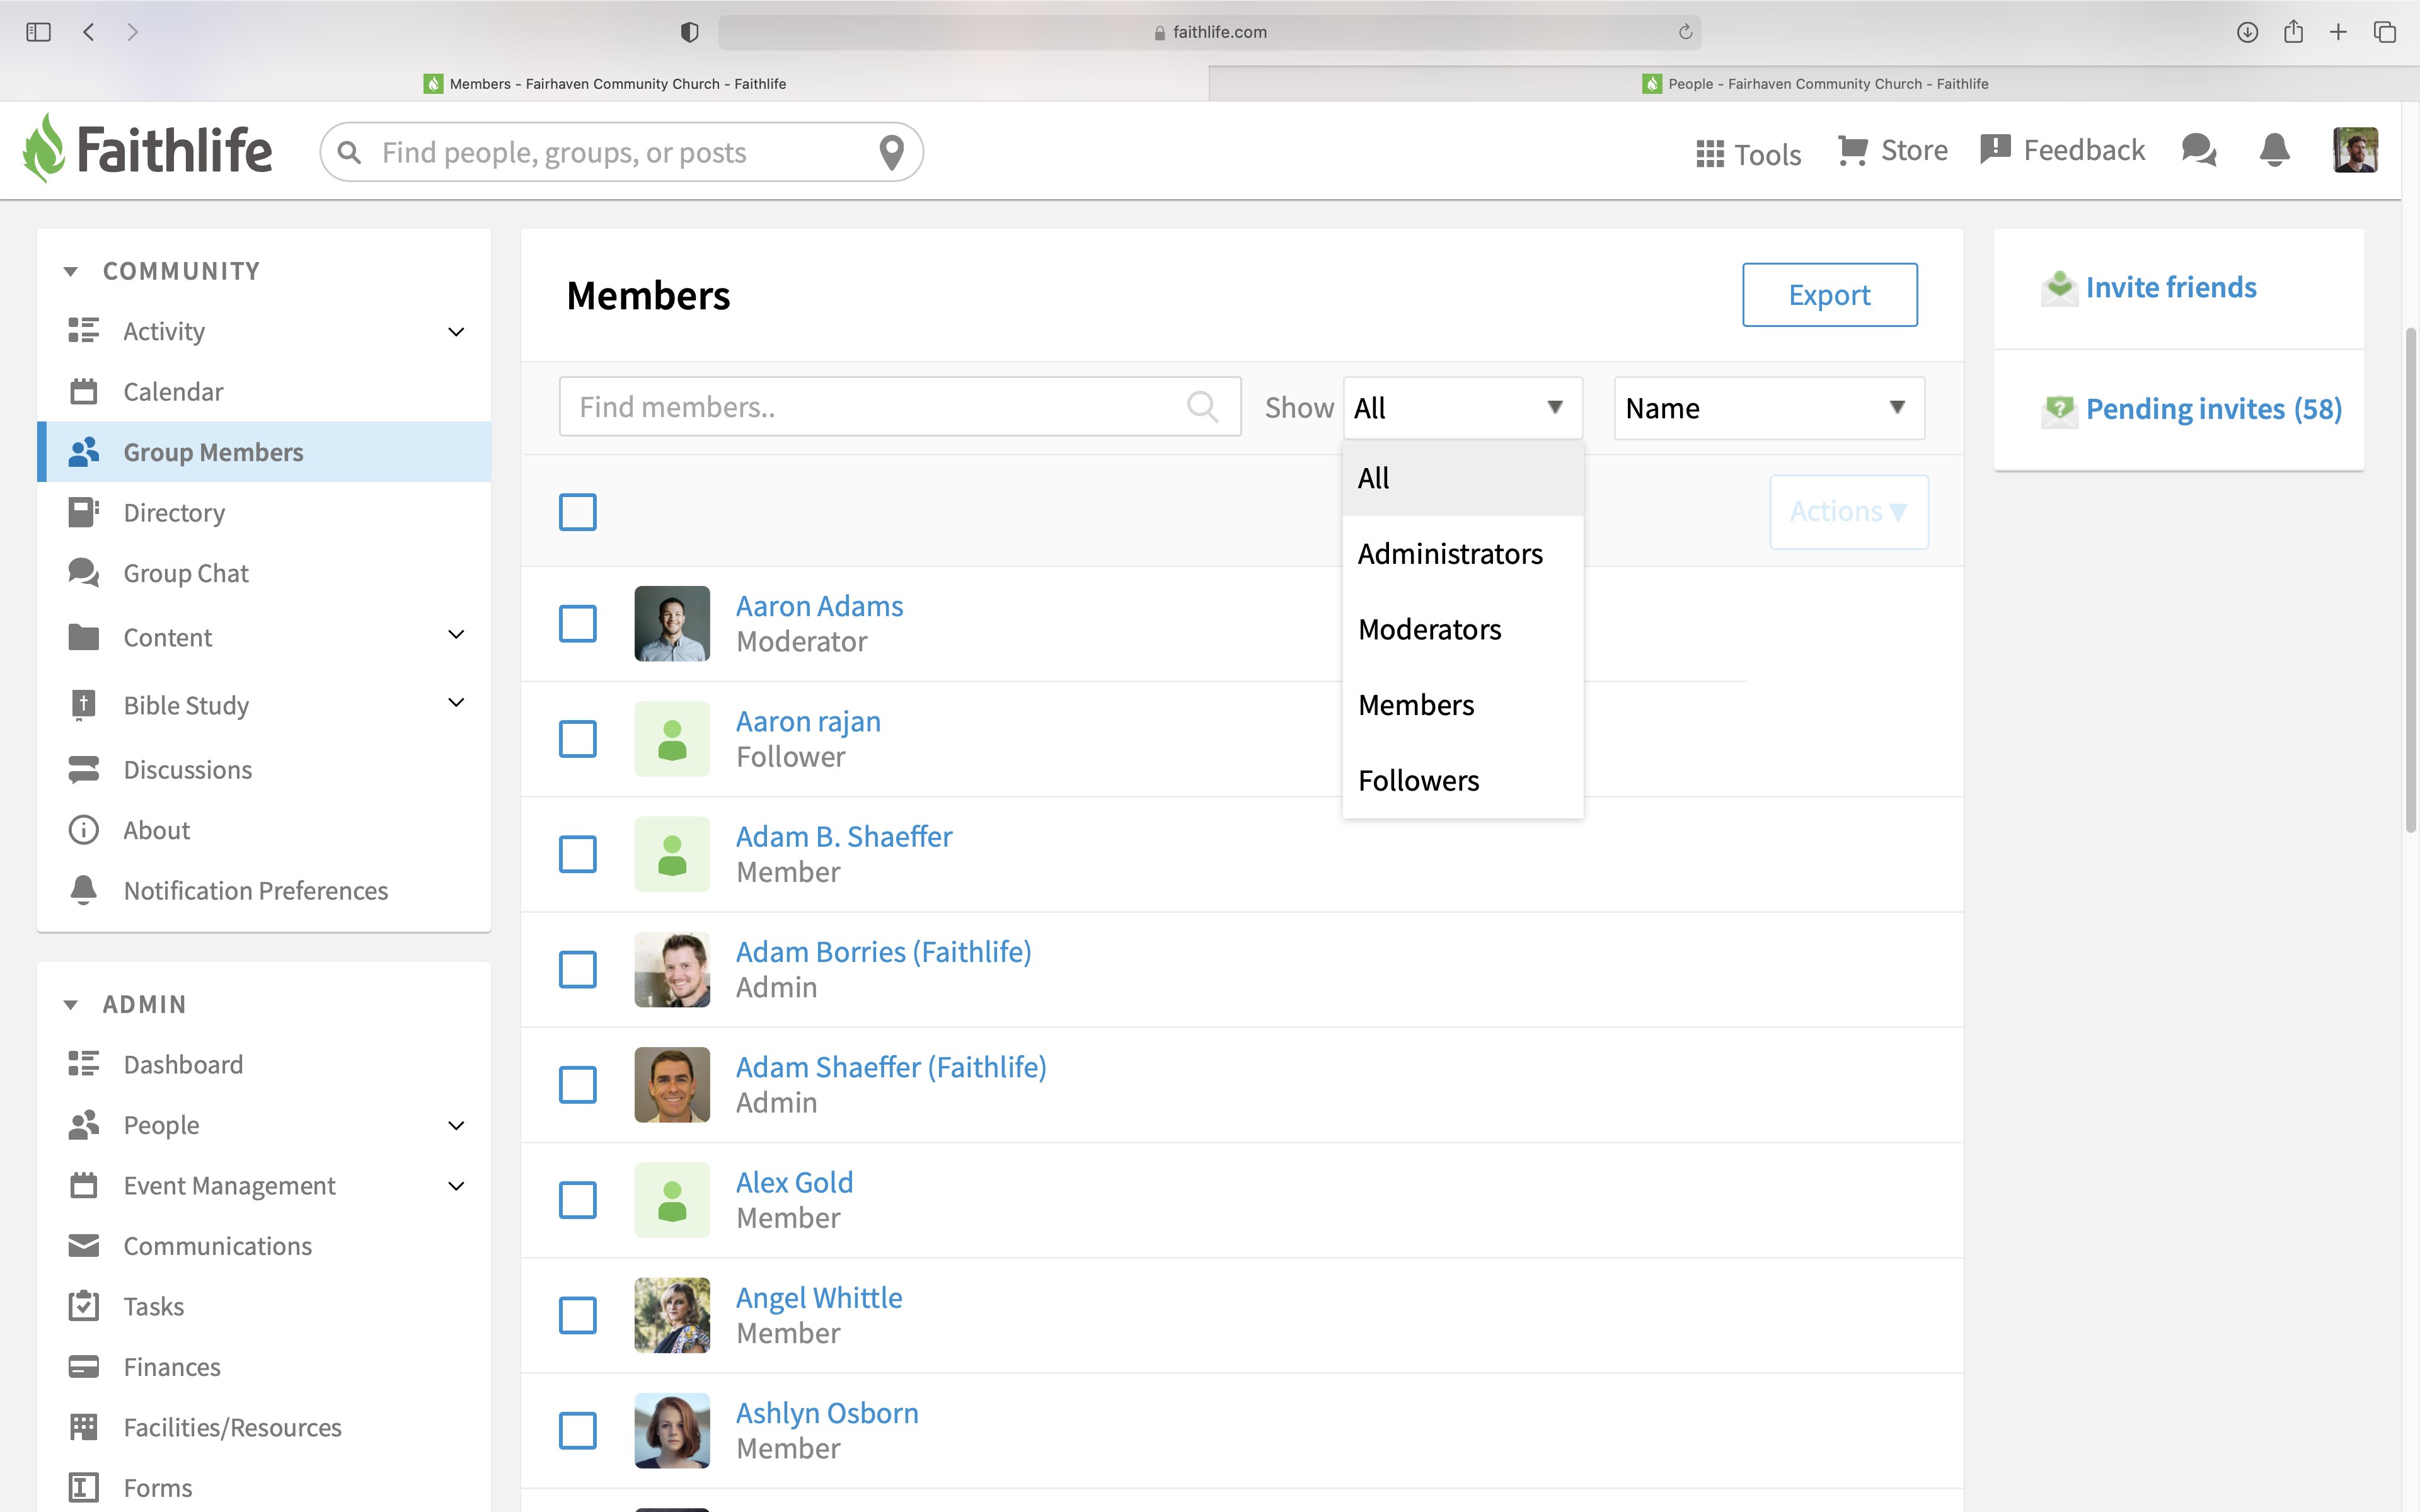2420x1512 pixels.
Task: Select Administrators in the filter list
Action: click(1462, 554)
